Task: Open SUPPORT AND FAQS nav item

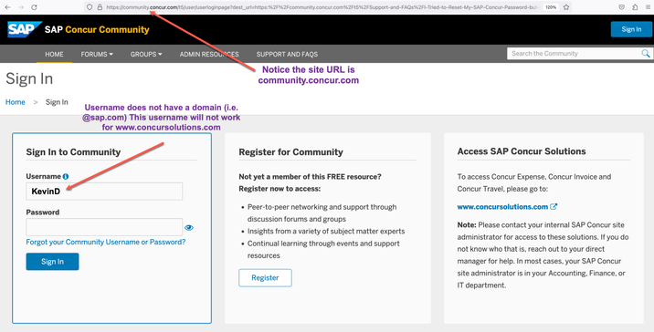Action: point(287,54)
